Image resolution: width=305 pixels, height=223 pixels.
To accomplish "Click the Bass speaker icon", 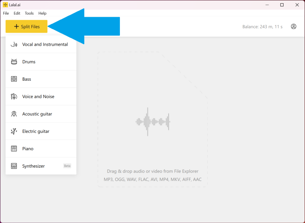I will (x=14, y=79).
